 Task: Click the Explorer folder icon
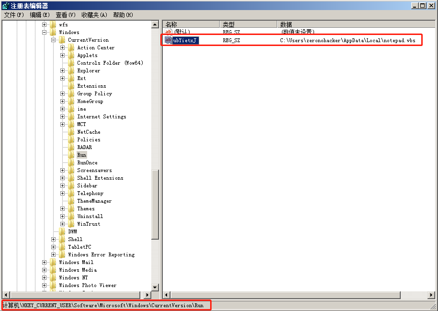71,70
